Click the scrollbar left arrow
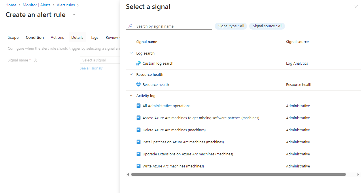 point(128,174)
